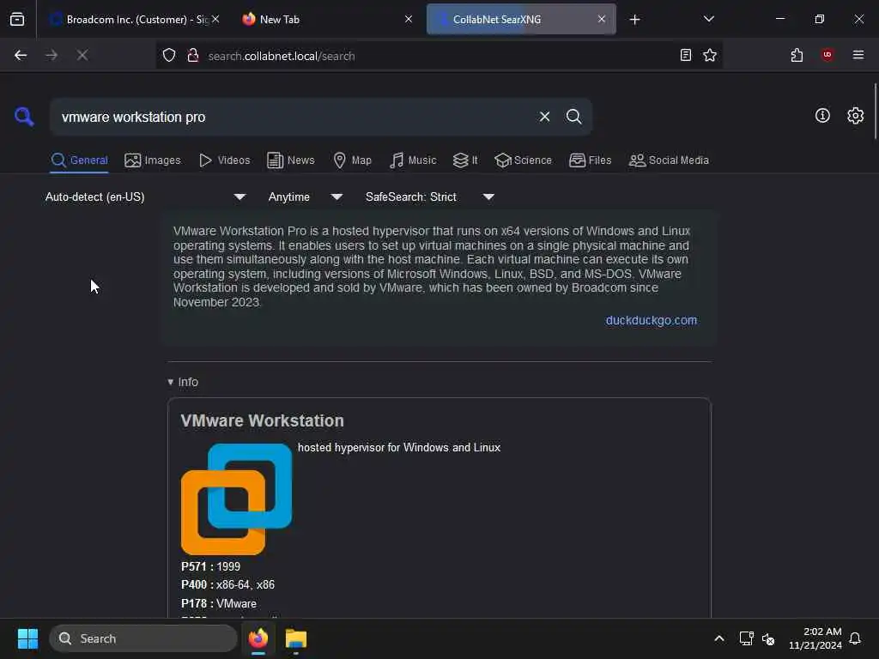This screenshot has height=659, width=879.
Task: Select the CollabNet SearXNG tab
Action: pyautogui.click(x=521, y=19)
